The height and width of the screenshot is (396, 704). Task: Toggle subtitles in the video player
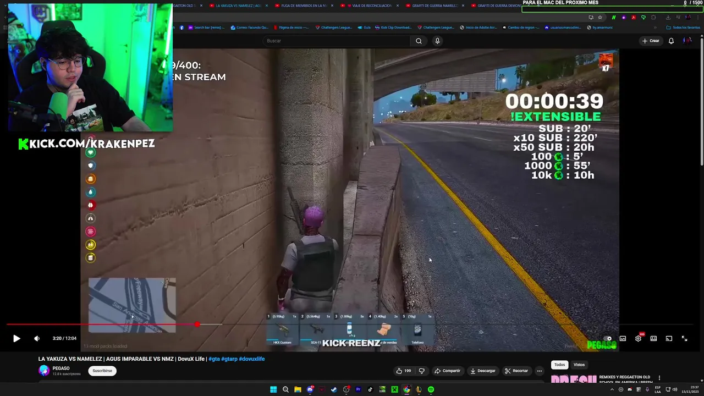tap(623, 339)
